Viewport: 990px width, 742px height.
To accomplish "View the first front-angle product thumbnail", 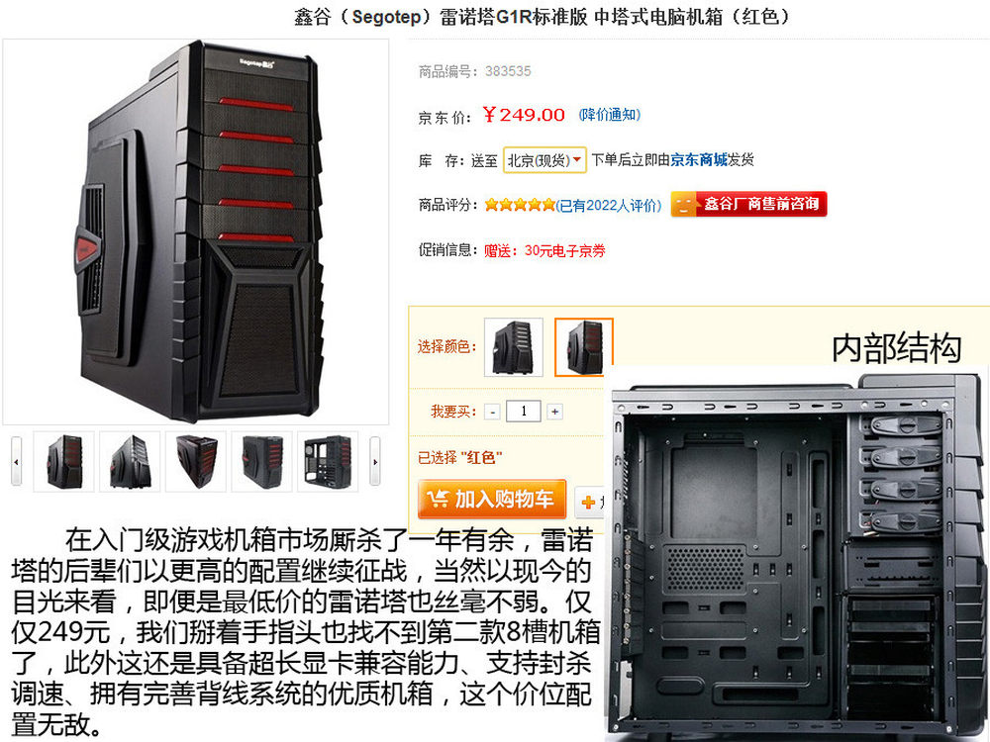I will (x=63, y=461).
